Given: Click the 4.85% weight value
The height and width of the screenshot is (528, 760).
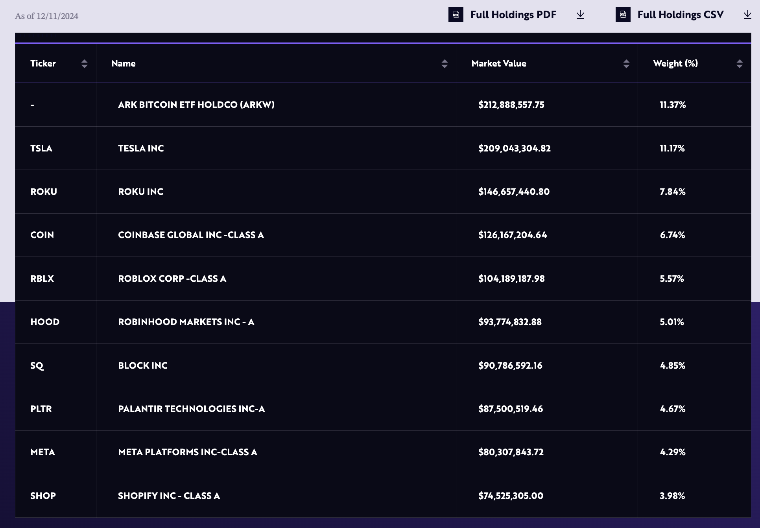Looking at the screenshot, I should 673,366.
